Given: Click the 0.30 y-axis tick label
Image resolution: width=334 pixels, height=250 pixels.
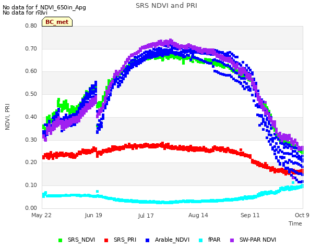Looking at the screenshot, I should [31, 140].
